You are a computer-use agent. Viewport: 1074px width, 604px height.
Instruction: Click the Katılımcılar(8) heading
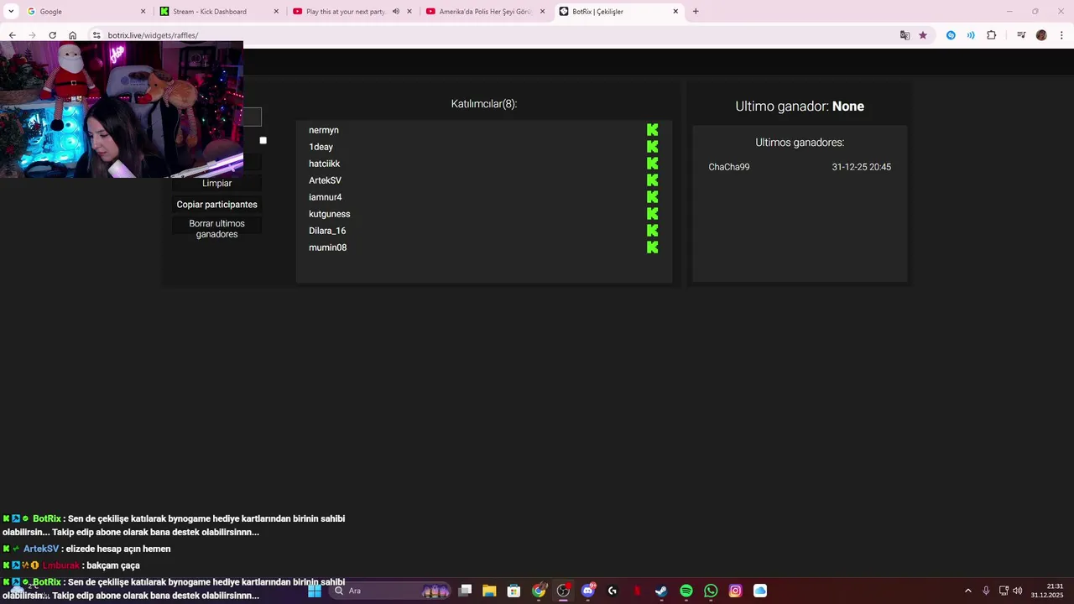coord(484,104)
